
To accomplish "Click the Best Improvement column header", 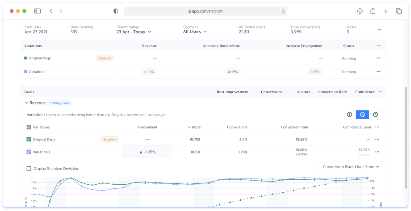I will 232,92.
